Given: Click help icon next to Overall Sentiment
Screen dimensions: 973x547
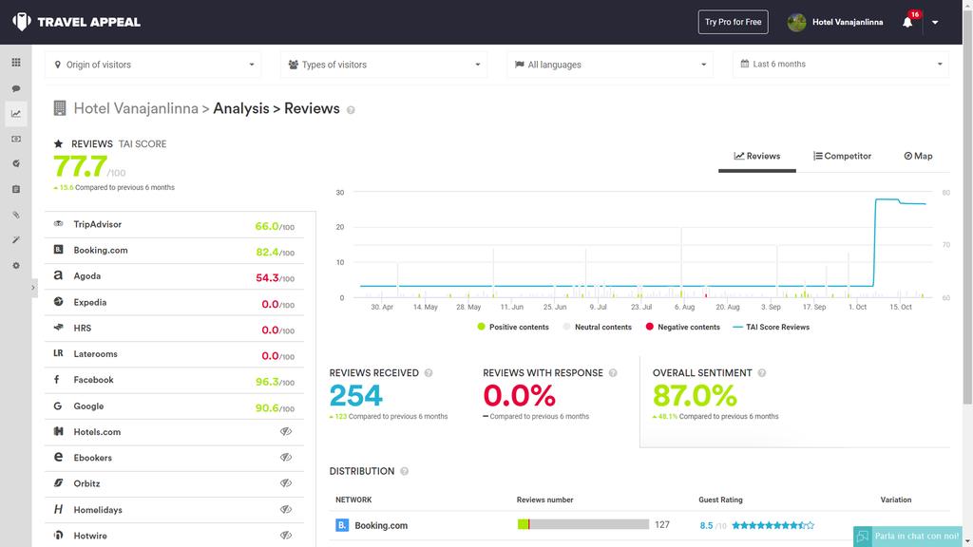Looking at the screenshot, I should pos(762,372).
